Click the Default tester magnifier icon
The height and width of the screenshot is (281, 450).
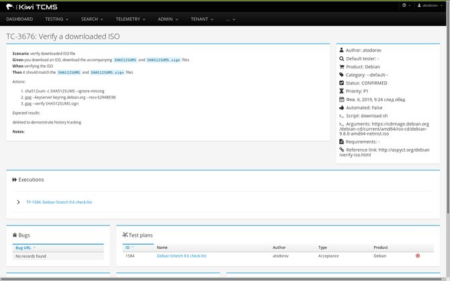[341, 58]
